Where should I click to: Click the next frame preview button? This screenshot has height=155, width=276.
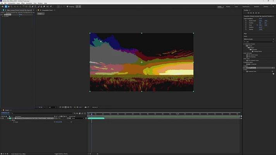(256, 13)
